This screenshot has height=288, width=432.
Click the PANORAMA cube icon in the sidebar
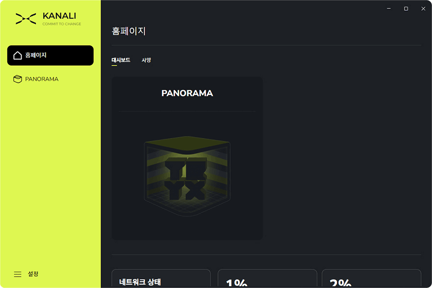18,79
